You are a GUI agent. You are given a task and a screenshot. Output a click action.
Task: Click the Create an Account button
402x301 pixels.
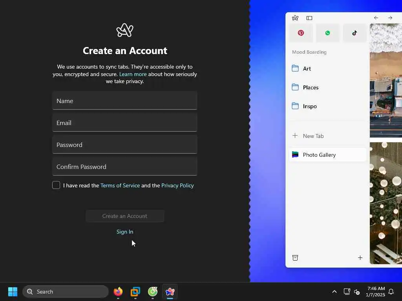click(x=125, y=216)
